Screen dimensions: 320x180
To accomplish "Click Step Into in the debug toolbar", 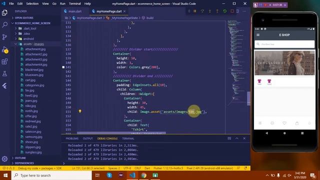I will [x=210, y=11].
